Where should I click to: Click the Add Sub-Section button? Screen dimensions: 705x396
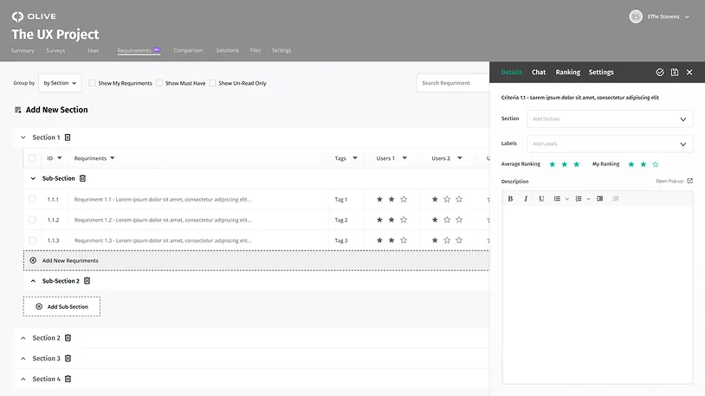coord(61,307)
